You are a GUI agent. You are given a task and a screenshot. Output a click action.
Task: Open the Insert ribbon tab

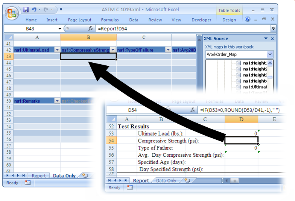(x=52, y=20)
